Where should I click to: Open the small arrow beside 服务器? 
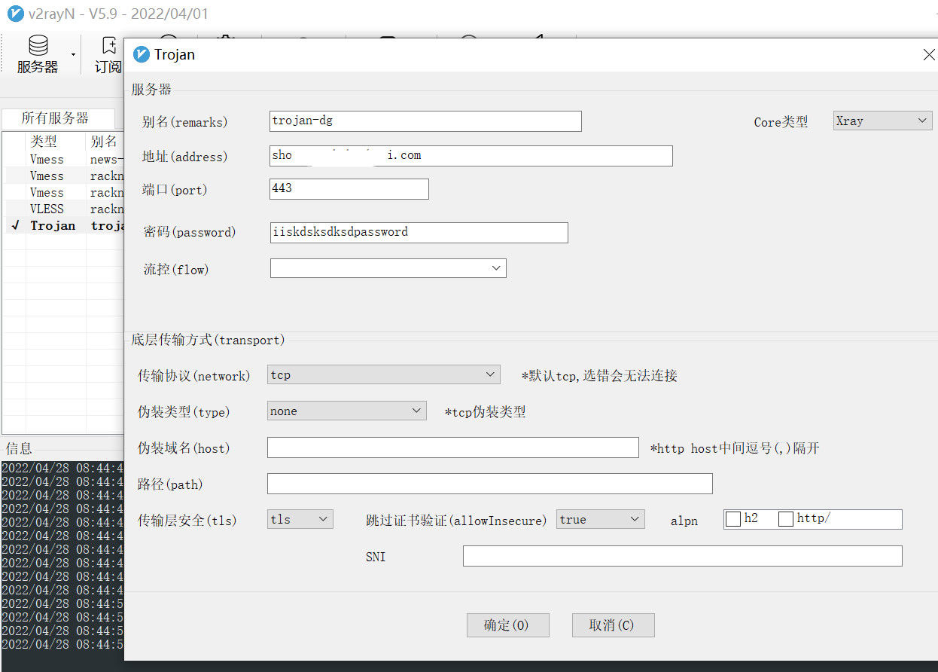[73, 55]
